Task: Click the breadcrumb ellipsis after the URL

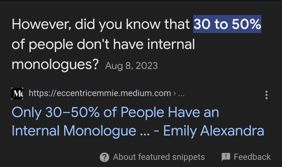Action: click(x=181, y=93)
